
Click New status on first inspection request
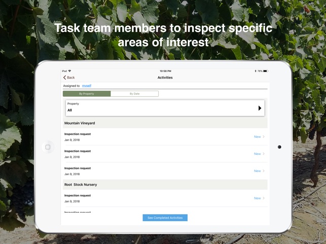[257, 137]
